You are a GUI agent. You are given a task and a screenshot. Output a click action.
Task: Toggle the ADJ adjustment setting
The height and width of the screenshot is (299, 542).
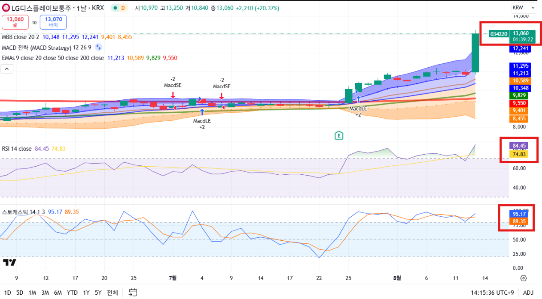click(528, 293)
